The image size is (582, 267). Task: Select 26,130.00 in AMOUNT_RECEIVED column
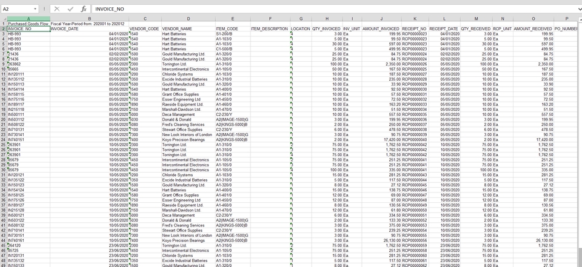(533, 240)
